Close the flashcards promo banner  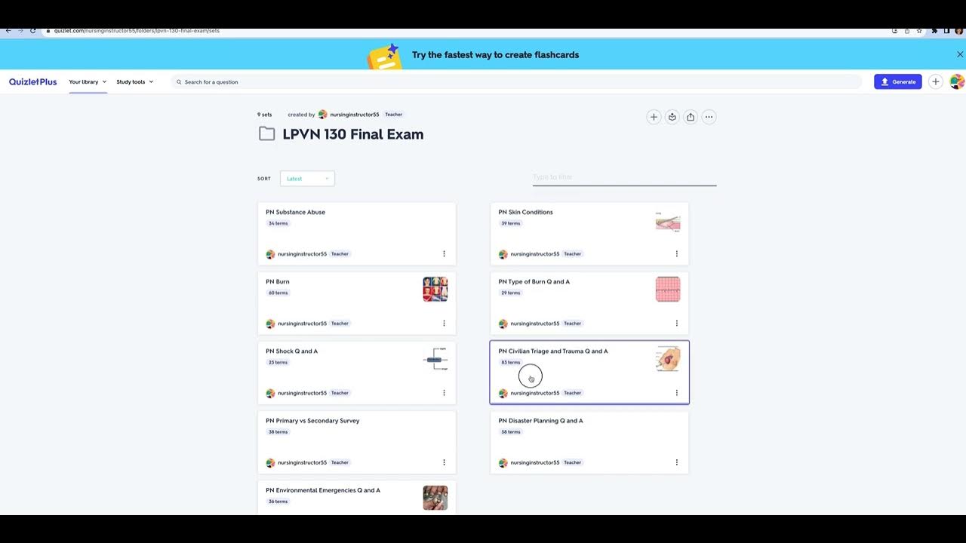tap(960, 54)
